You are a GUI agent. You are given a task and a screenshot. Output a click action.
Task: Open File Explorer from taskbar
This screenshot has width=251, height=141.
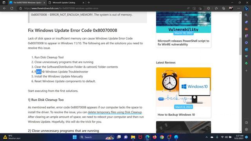coord(133,137)
